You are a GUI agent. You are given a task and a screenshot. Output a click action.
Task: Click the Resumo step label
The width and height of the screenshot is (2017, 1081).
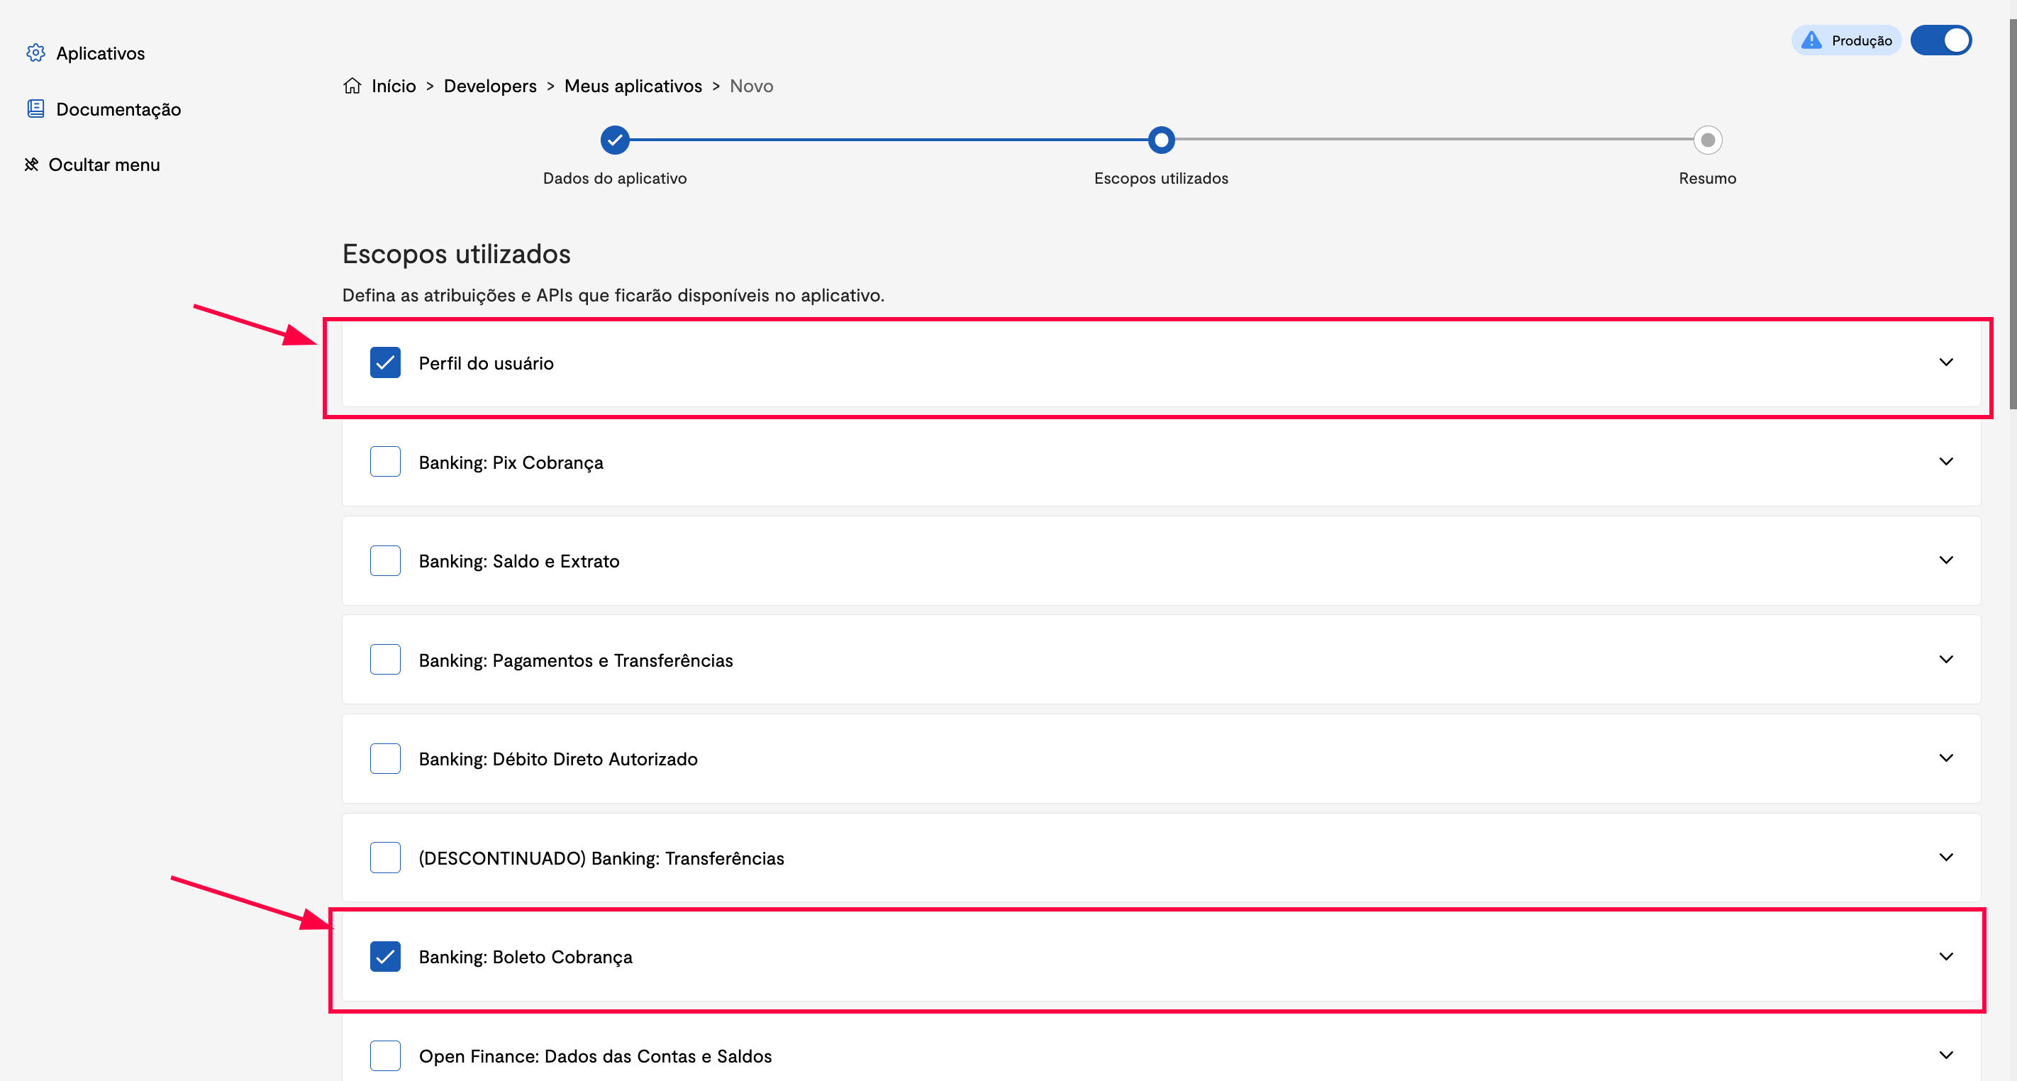click(1707, 179)
